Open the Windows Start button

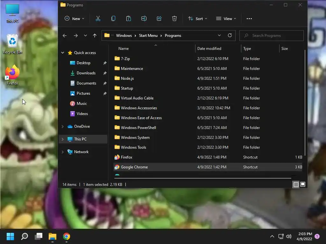tap(10, 236)
